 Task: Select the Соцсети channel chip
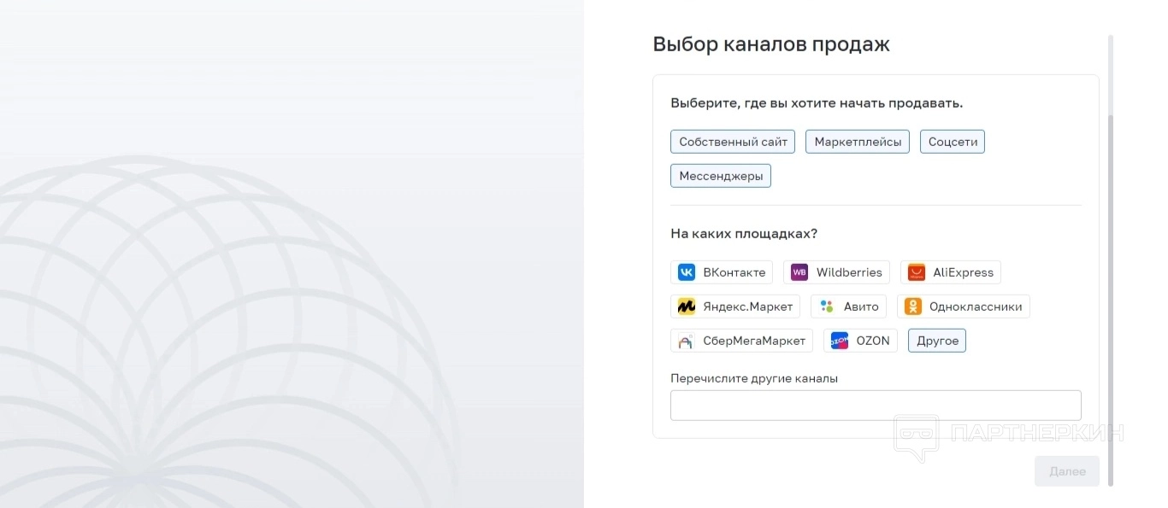click(953, 142)
